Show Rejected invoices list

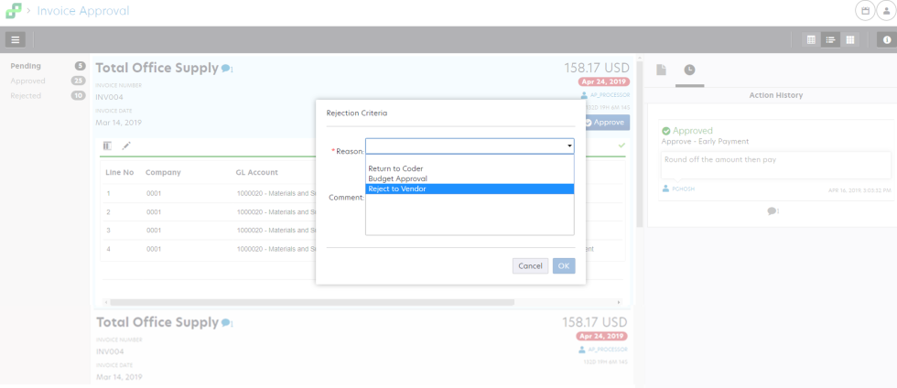tap(27, 95)
